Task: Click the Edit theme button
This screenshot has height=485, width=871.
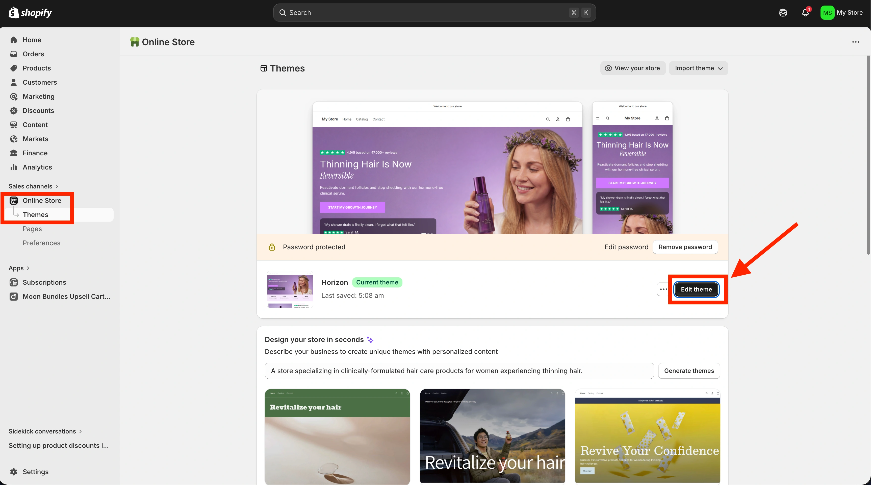Action: (696, 289)
